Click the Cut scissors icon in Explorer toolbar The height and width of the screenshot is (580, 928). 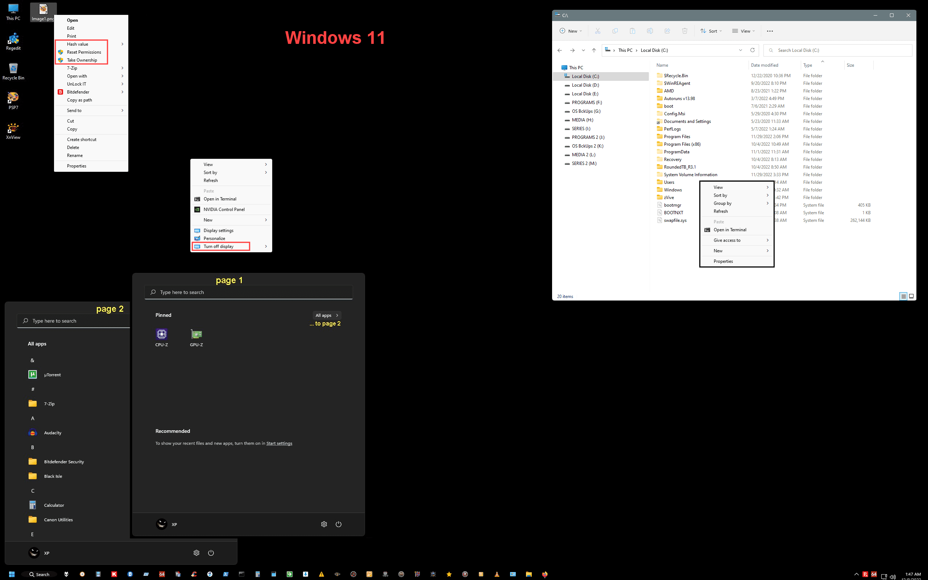click(x=597, y=31)
